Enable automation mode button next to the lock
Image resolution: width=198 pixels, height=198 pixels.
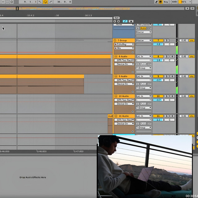125,21
